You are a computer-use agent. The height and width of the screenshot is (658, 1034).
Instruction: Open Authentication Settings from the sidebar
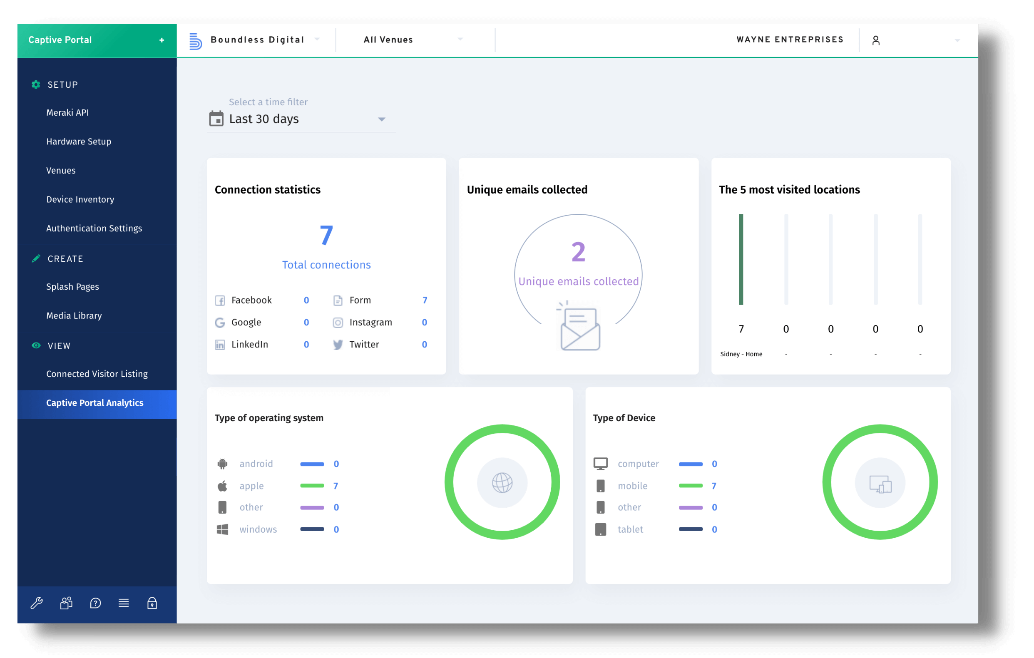94,228
